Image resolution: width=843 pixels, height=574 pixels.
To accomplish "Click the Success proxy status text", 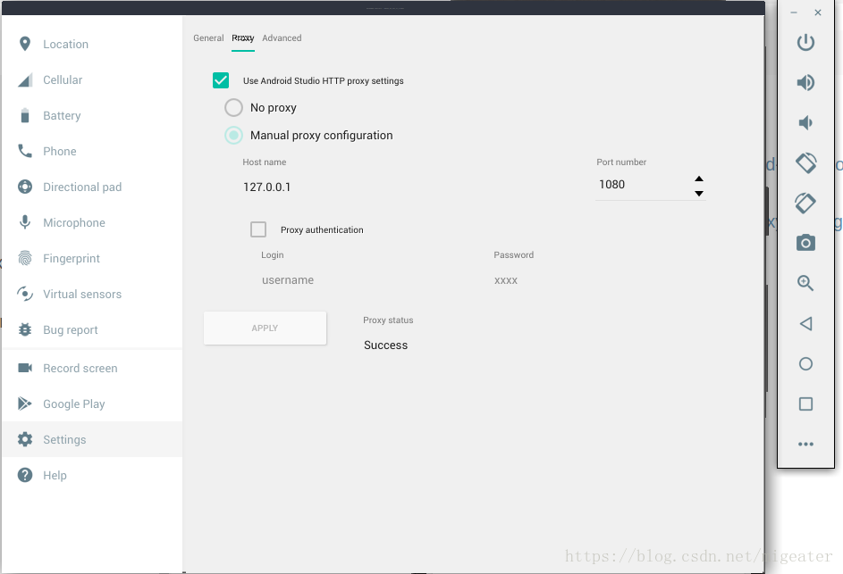I will tap(385, 345).
